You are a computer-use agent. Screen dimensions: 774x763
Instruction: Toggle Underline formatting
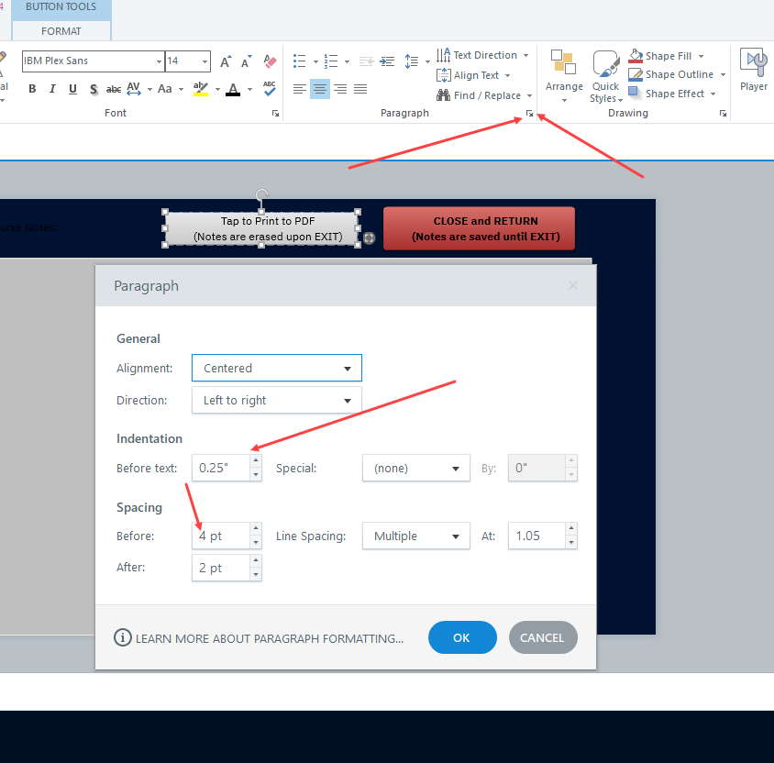point(72,89)
